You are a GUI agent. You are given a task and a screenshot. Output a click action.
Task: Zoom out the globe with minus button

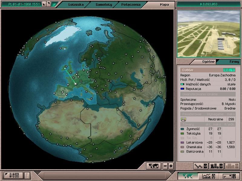point(165,166)
